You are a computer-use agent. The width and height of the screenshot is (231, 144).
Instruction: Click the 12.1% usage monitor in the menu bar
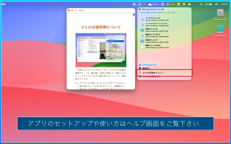(x=170, y=4)
